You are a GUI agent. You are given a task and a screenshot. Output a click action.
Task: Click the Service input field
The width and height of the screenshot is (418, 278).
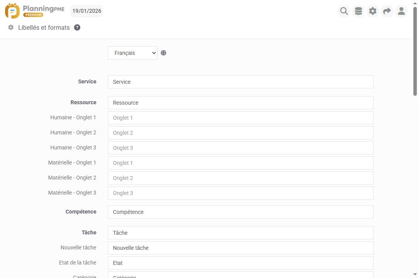point(240,82)
